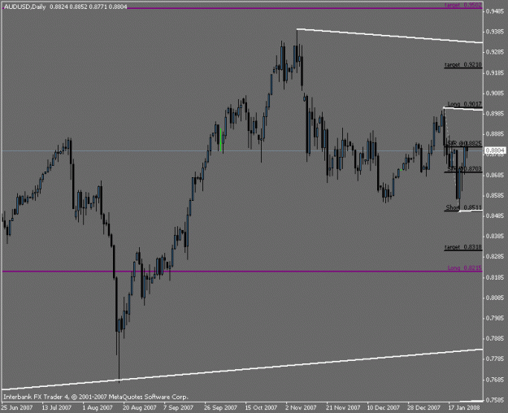Click the '7 Sep 2007' date label
The height and width of the screenshot is (413, 508).
click(178, 407)
